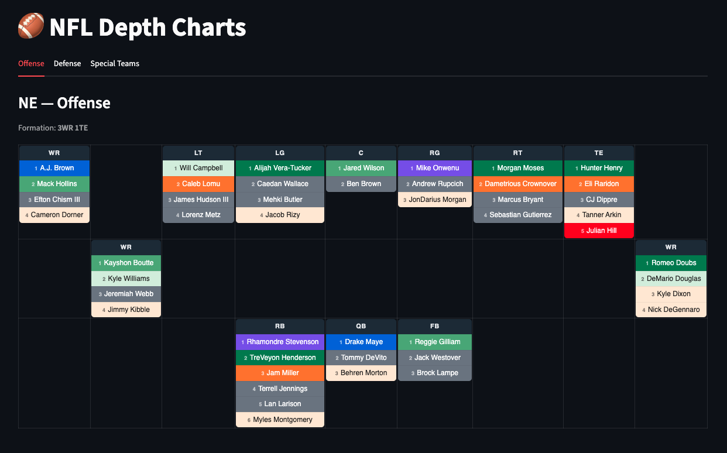727x453 pixels.
Task: Click CJ Dippre row
Action: [x=599, y=200]
